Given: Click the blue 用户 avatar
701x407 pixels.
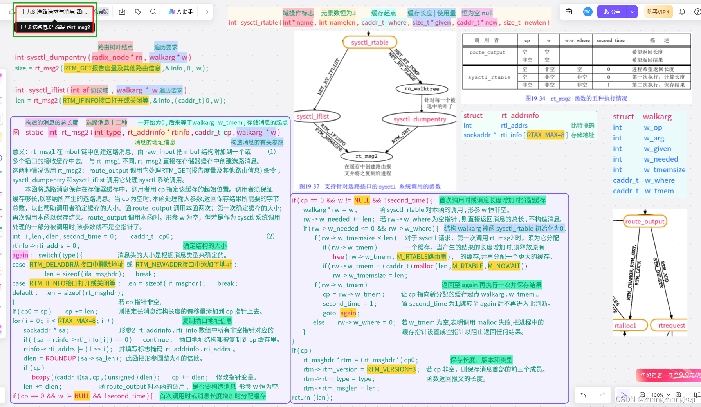Looking at the screenshot, I should 587,12.
